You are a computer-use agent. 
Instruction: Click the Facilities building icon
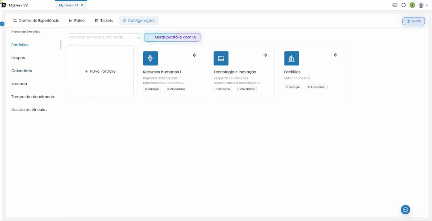(x=292, y=58)
